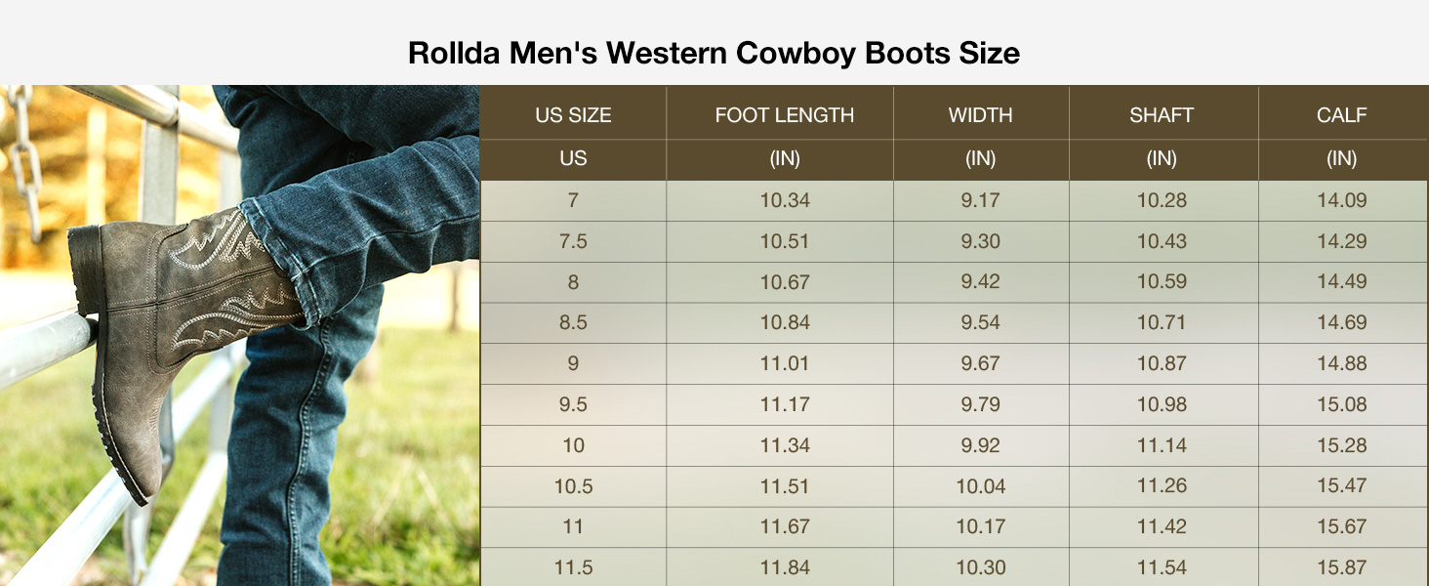1429x586 pixels.
Task: Select the 10.34 foot length cell
Action: [785, 201]
